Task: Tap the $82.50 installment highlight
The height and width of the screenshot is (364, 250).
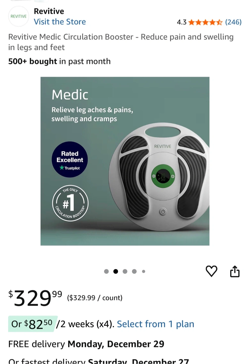Action: coord(32,324)
